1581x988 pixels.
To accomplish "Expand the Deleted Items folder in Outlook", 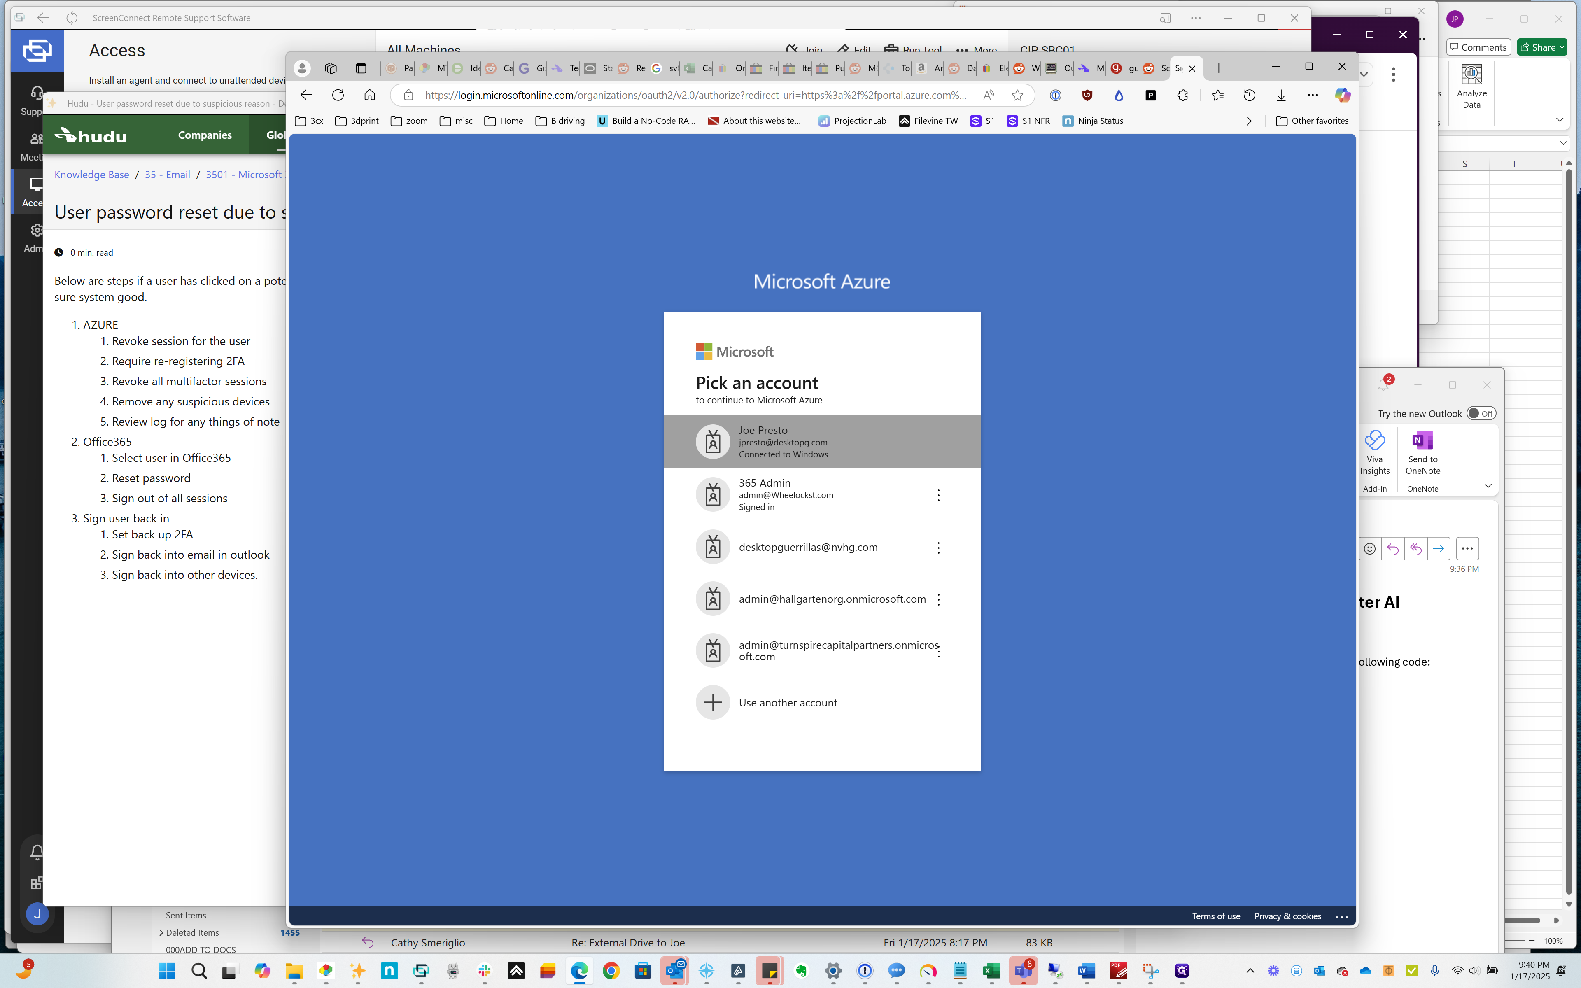I will coord(161,932).
